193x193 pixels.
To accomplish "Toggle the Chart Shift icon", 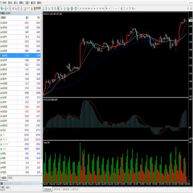I will coord(65,8).
